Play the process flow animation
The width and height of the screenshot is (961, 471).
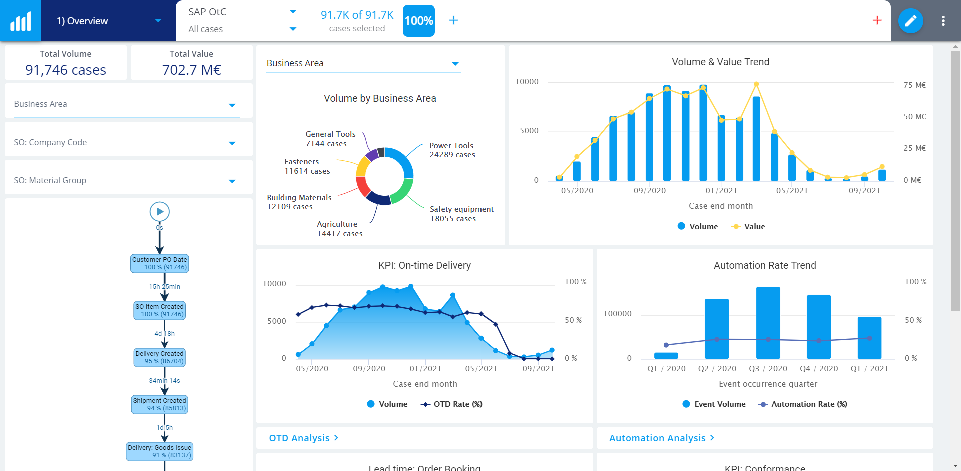pyautogui.click(x=160, y=212)
